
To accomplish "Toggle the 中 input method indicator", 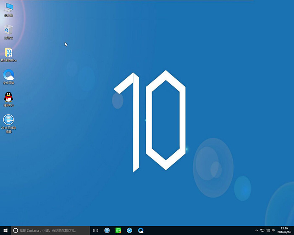I will (x=273, y=230).
